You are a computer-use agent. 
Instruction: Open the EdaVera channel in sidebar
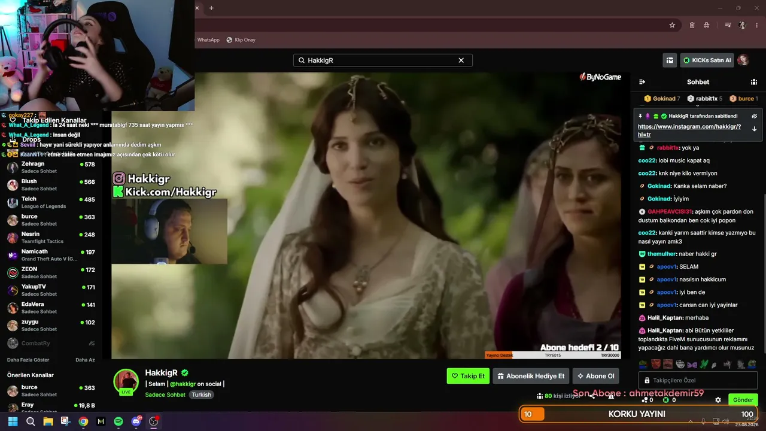click(x=51, y=308)
